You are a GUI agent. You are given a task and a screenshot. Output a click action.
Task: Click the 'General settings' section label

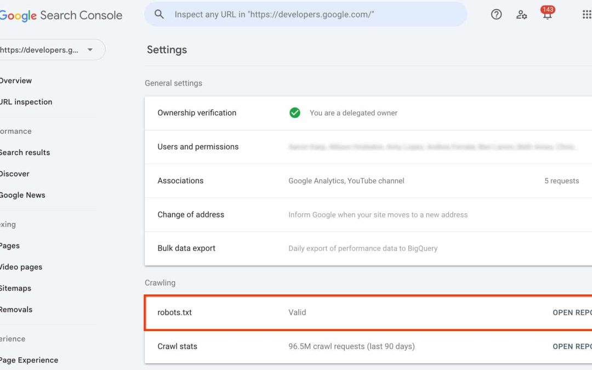tap(173, 83)
